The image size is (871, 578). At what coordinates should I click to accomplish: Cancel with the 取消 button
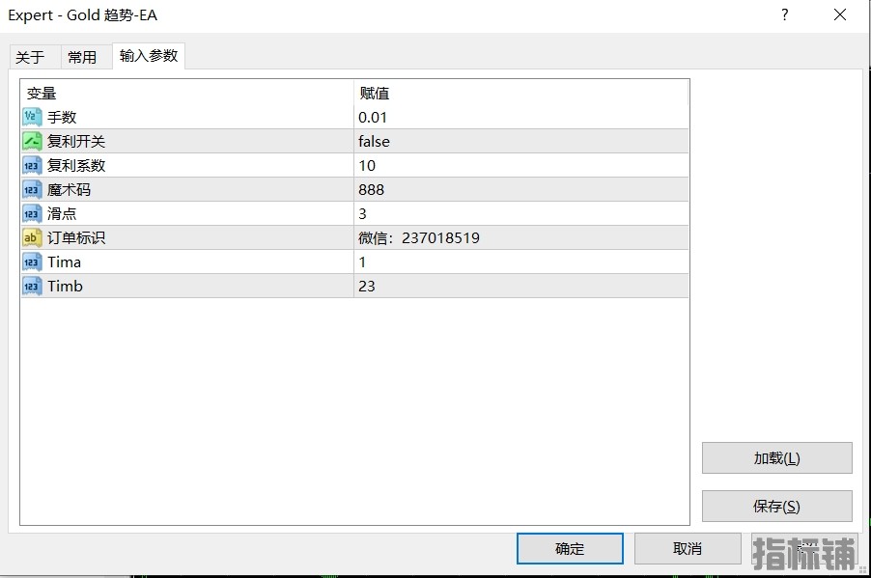[x=688, y=549]
